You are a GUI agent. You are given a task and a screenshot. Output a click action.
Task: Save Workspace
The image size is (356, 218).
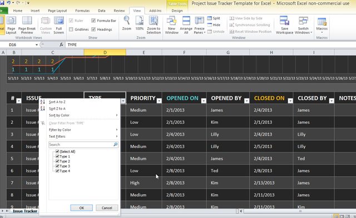pyautogui.click(x=284, y=25)
